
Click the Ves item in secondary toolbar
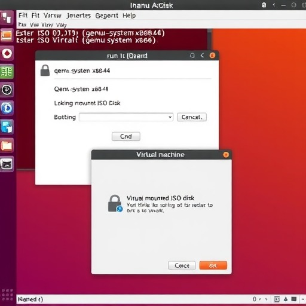[x=34, y=25]
